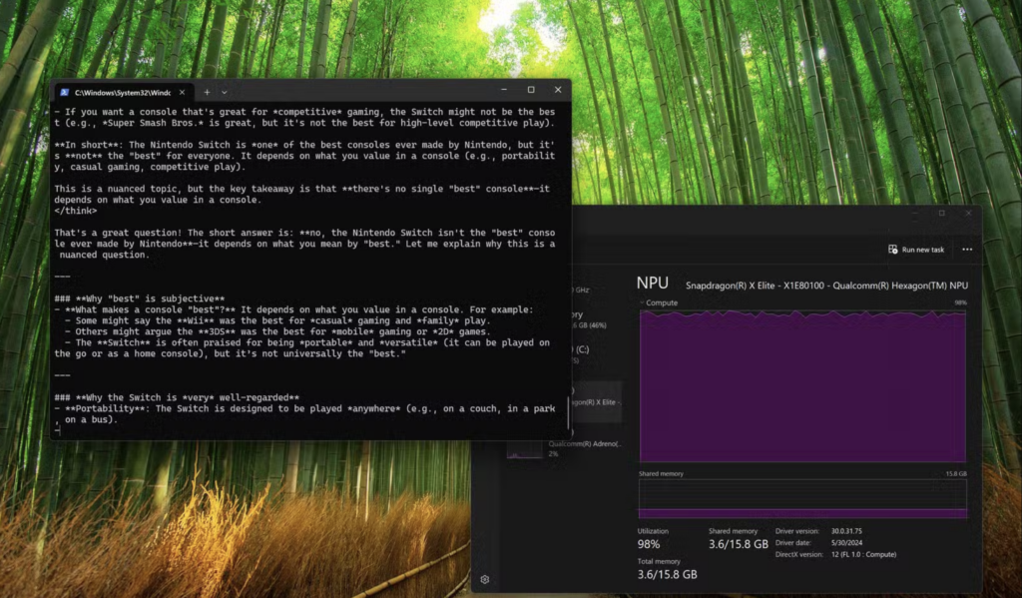Image resolution: width=1022 pixels, height=598 pixels.
Task: Click the GPU mini graph thumbnail
Action: coord(524,449)
